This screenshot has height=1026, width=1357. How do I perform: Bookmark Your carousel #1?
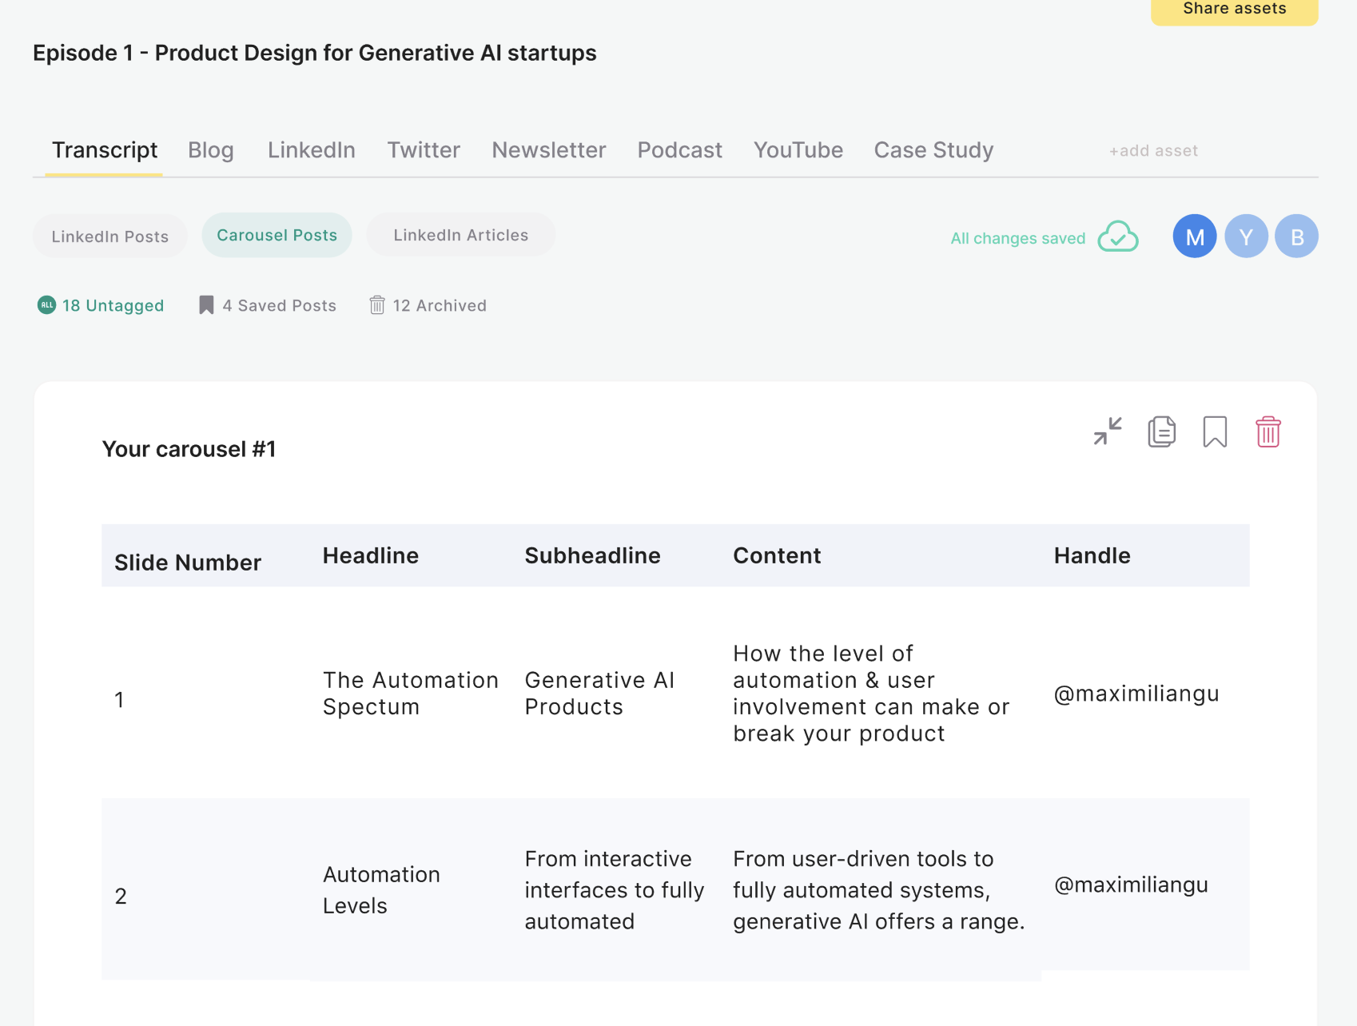coord(1214,431)
